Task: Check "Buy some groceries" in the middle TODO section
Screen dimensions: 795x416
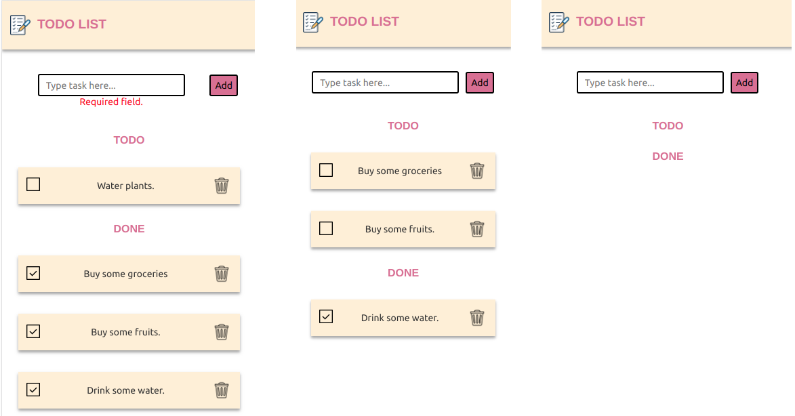Action: [x=325, y=170]
